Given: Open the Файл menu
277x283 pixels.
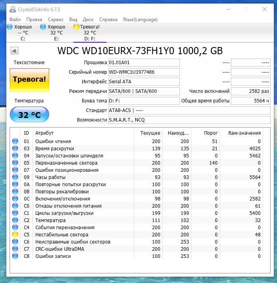Looking at the screenshot, I should tap(15, 20).
